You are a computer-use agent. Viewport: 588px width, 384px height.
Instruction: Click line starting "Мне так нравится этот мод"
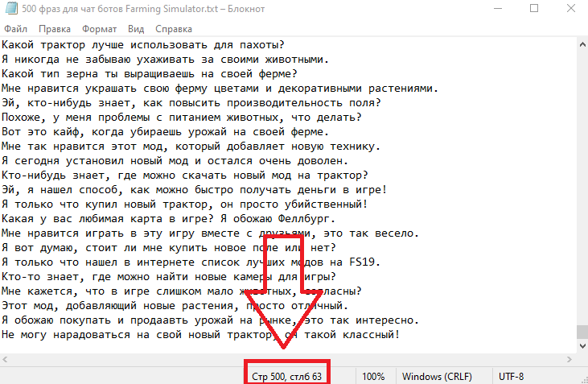[x=191, y=147]
